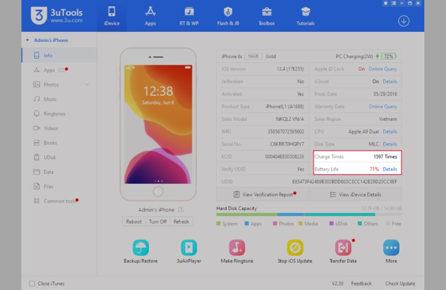Click Online Query for Warranty Date

tap(382, 107)
